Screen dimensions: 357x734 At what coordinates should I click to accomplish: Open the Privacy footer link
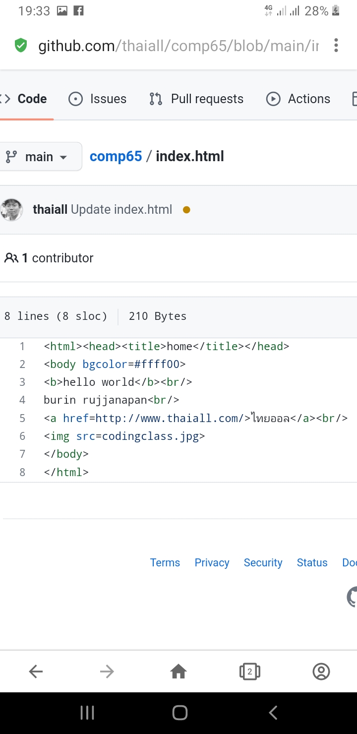click(212, 562)
